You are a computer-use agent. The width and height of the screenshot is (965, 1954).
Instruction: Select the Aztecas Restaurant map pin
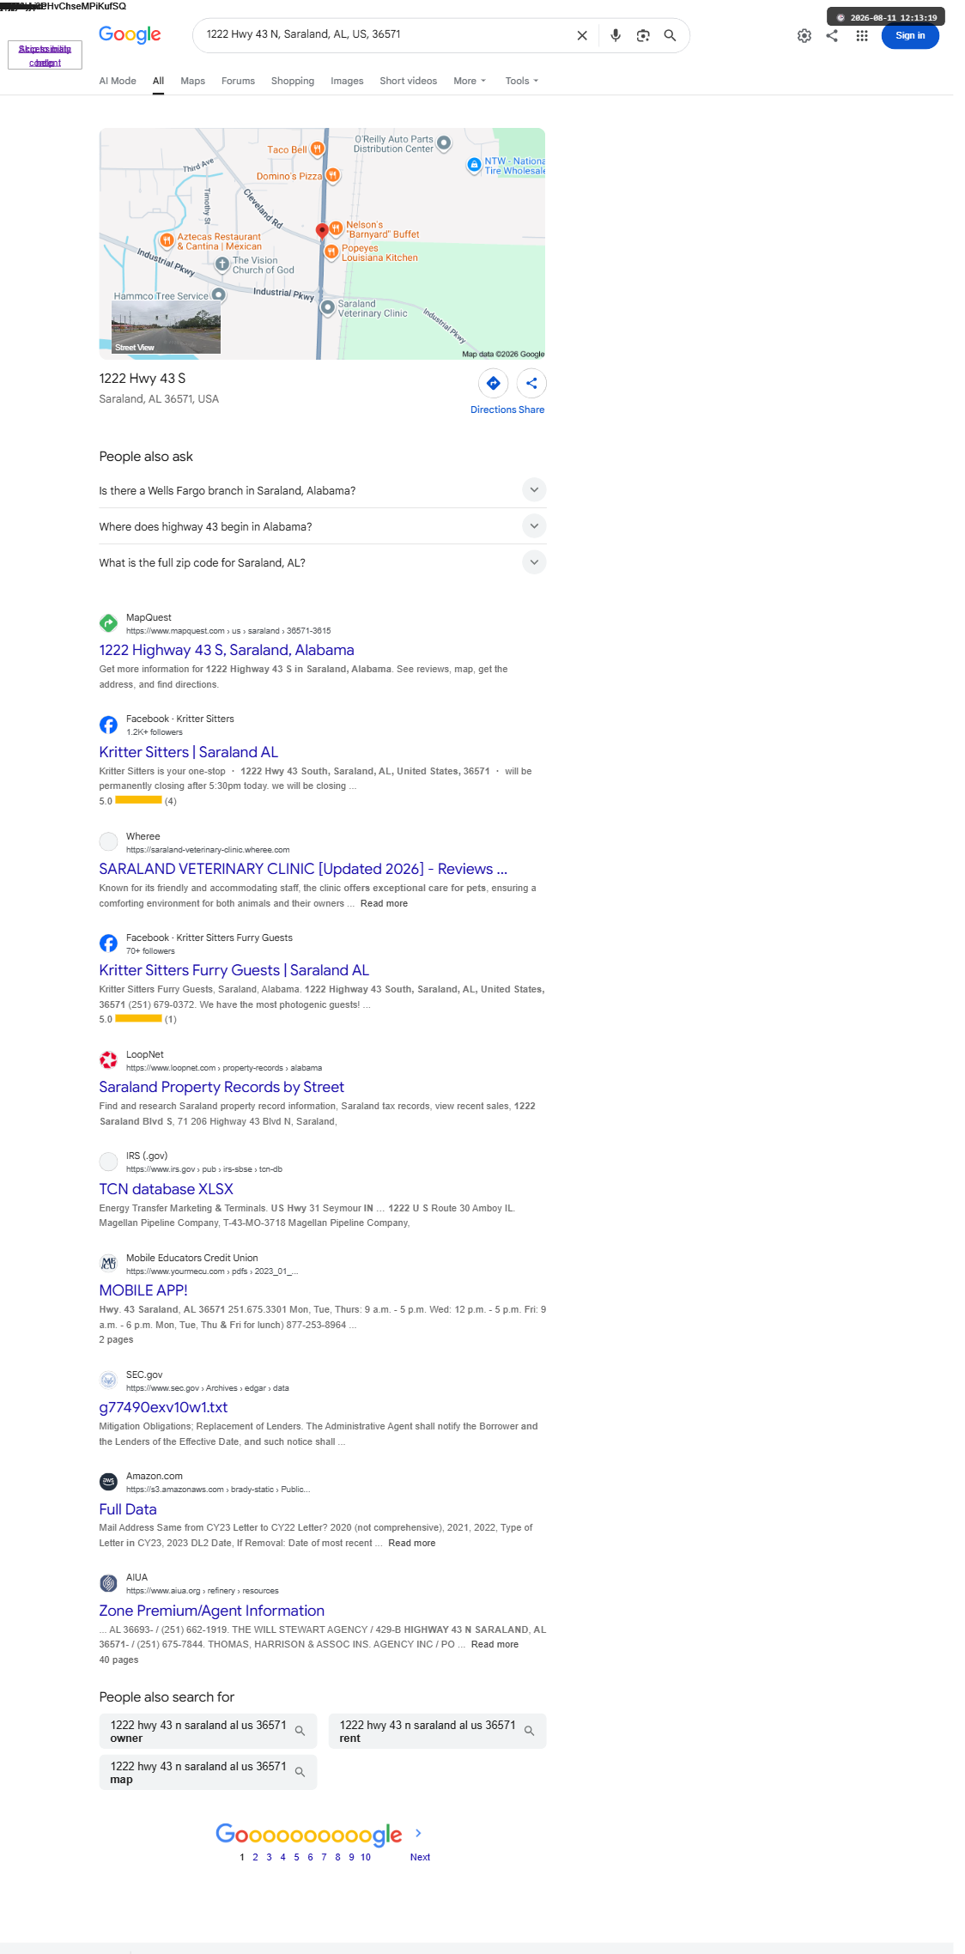[167, 240]
